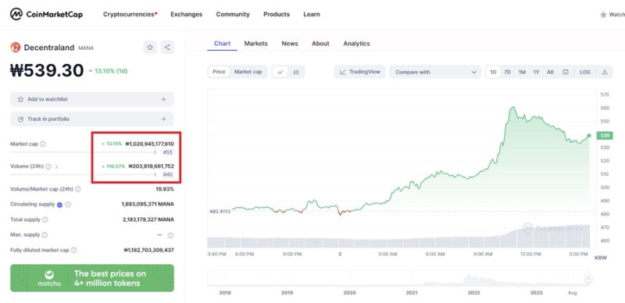Open the Exchanges menu
The width and height of the screenshot is (625, 303).
(x=186, y=14)
